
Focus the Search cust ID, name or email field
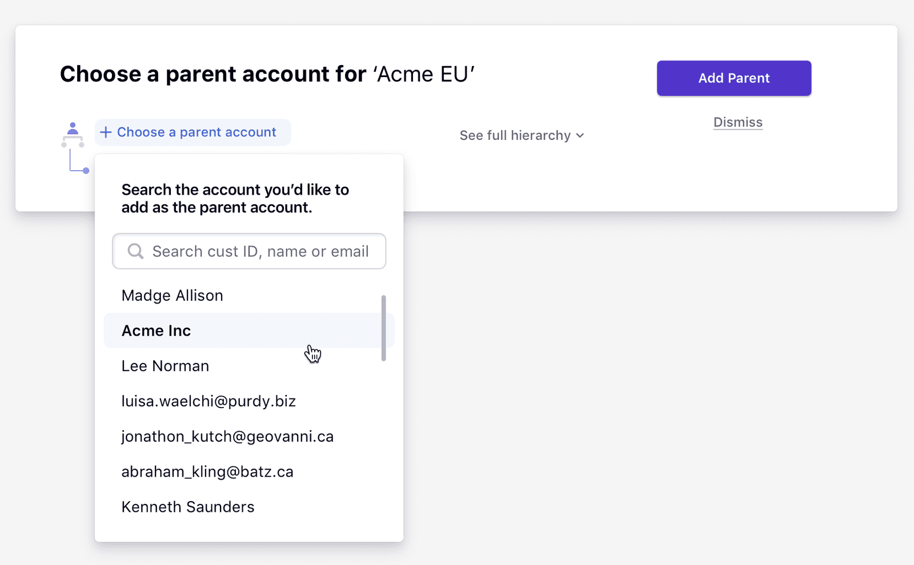[x=249, y=251]
